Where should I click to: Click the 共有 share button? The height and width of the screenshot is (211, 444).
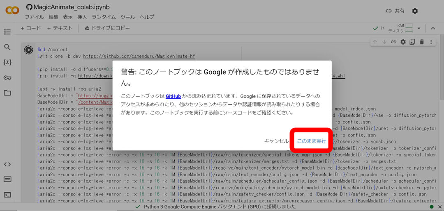395,11
